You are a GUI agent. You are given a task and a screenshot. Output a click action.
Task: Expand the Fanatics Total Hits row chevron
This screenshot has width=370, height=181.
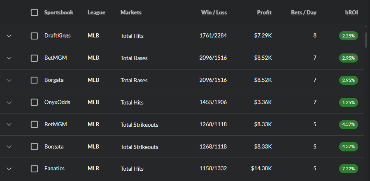click(9, 169)
